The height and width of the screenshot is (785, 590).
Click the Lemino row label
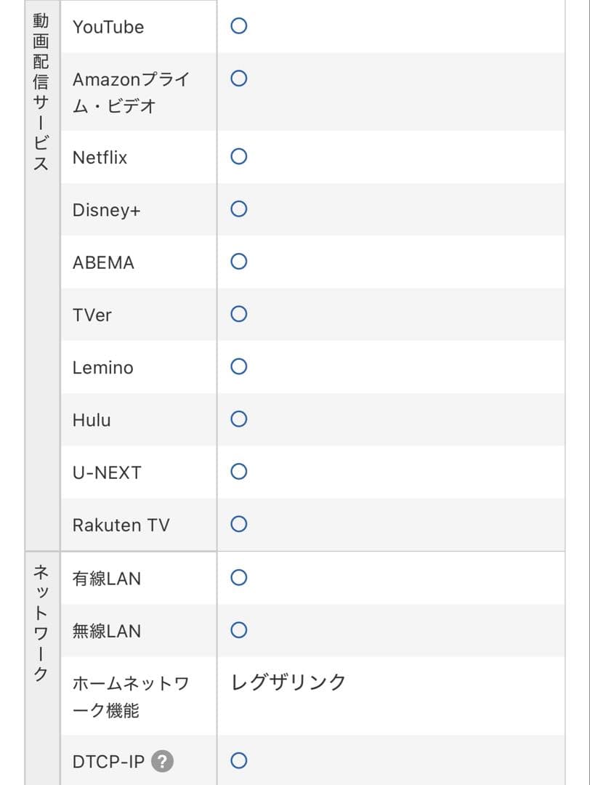tap(103, 368)
